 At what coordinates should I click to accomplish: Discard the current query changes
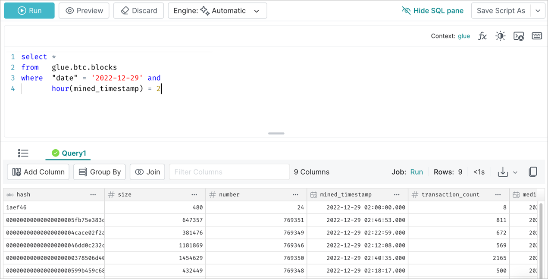tap(138, 10)
